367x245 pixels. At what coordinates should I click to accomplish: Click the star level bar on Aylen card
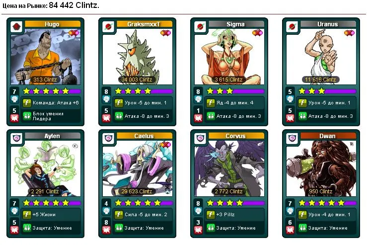(x=52, y=203)
